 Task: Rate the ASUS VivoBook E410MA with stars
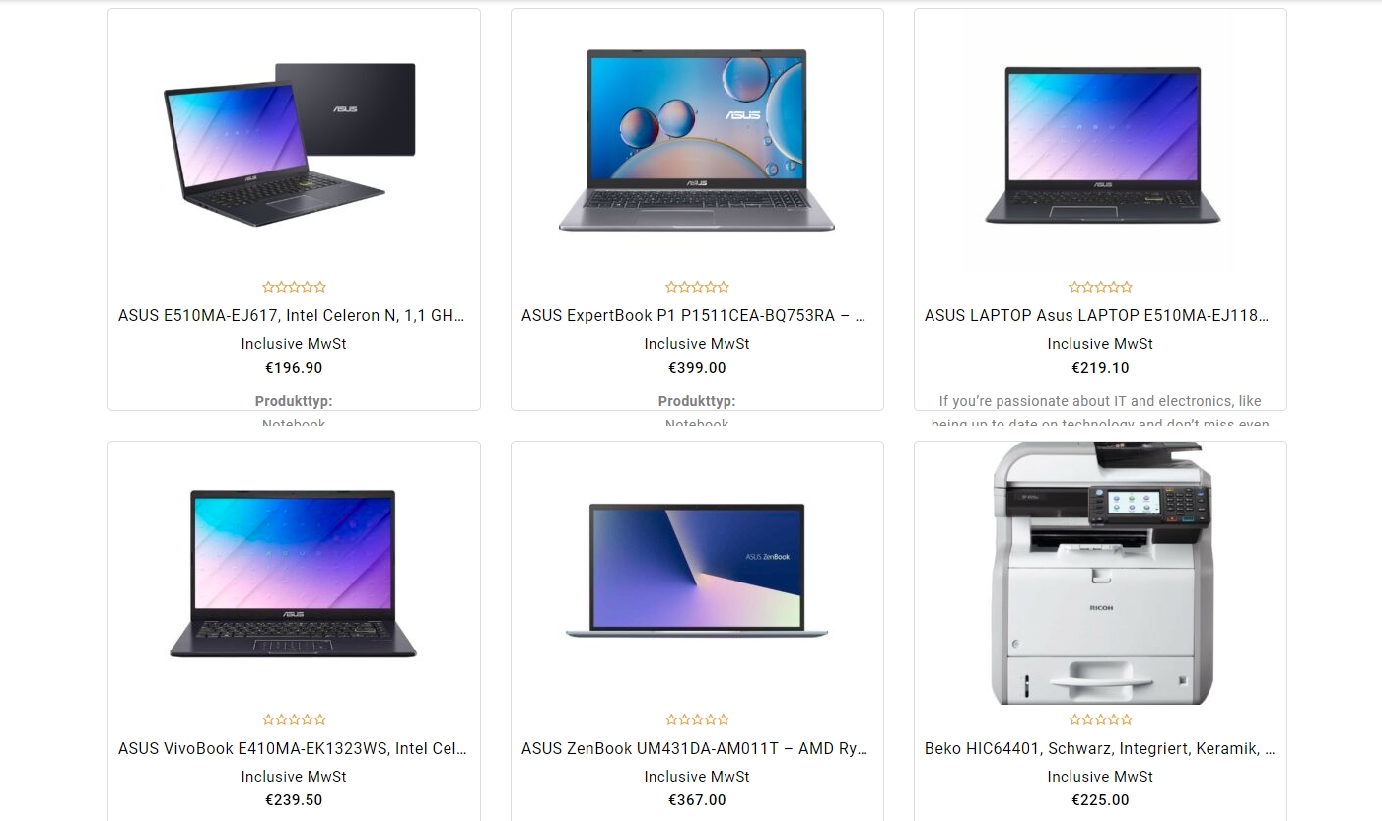[x=294, y=720]
